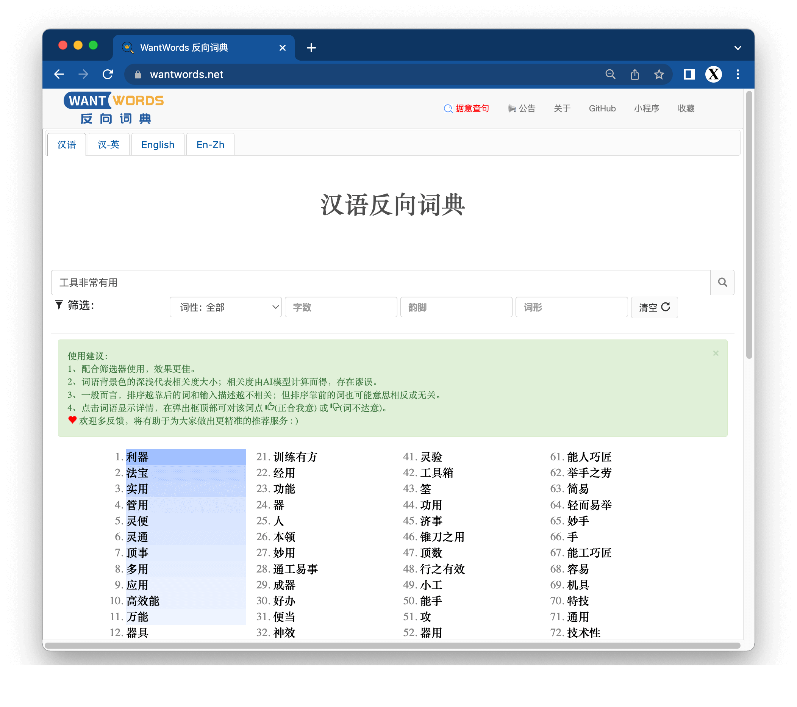Open the 关于 link

[x=562, y=108]
